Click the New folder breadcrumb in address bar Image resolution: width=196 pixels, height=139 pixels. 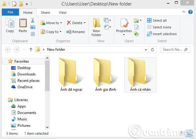click(x=56, y=49)
